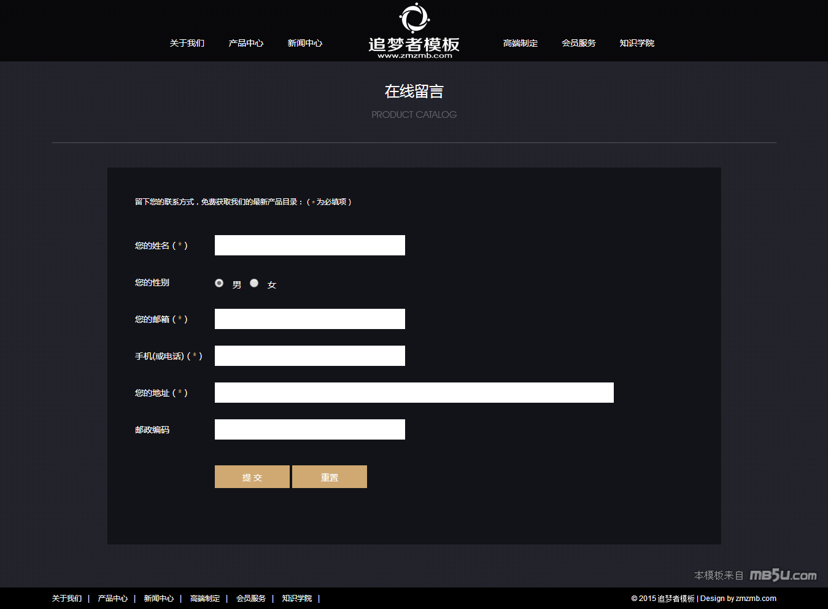Click the mb5u.com watermark logo

(783, 575)
